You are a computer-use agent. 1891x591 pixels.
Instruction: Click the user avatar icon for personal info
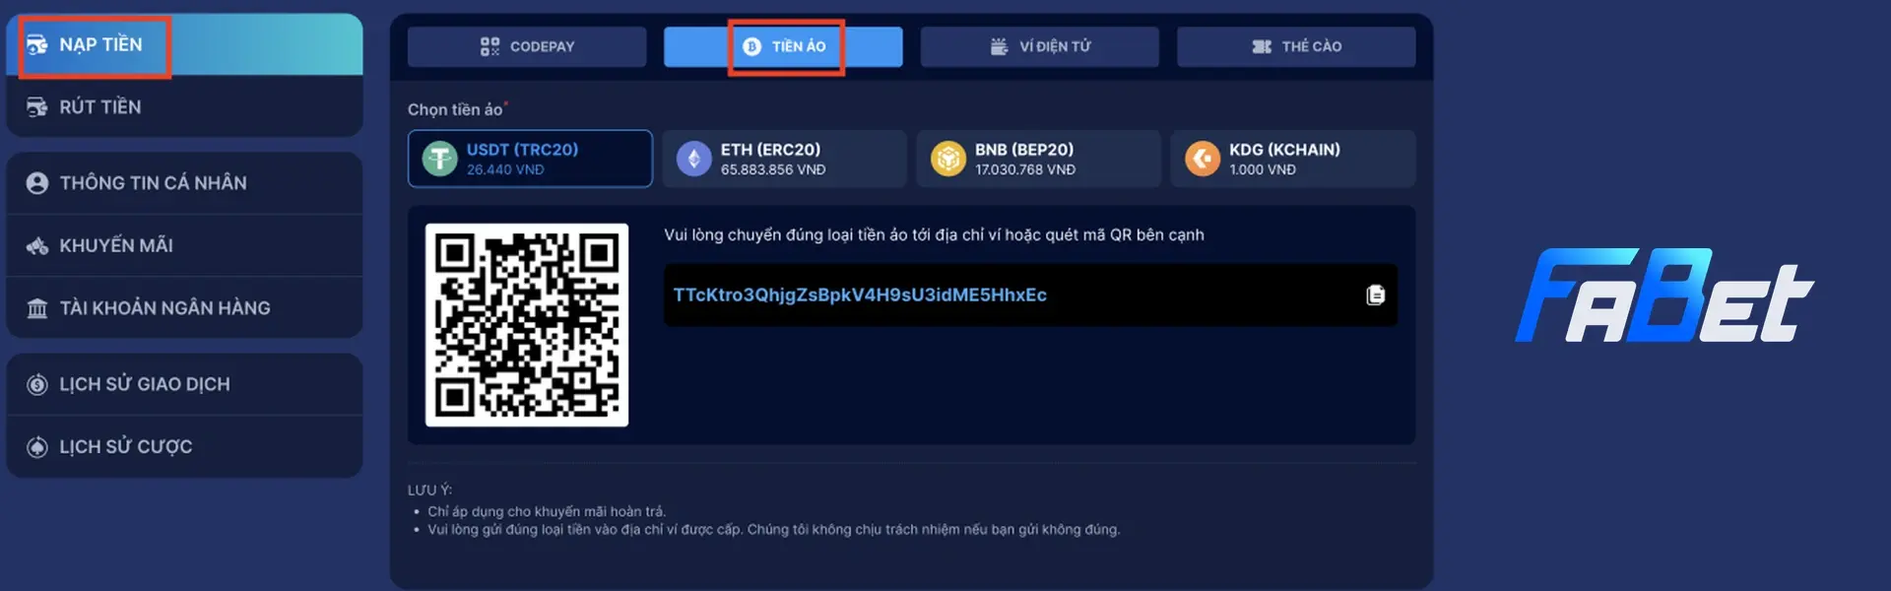coord(37,183)
